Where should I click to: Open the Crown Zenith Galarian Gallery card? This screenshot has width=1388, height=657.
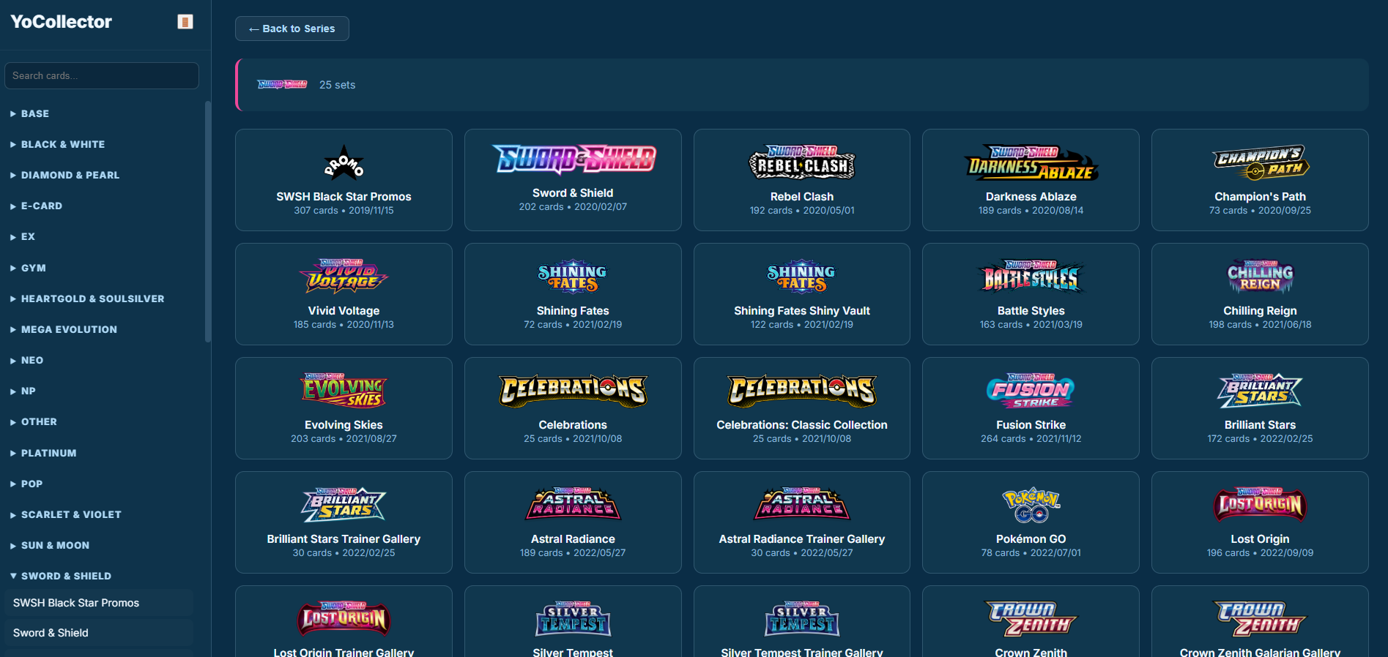click(x=1260, y=621)
